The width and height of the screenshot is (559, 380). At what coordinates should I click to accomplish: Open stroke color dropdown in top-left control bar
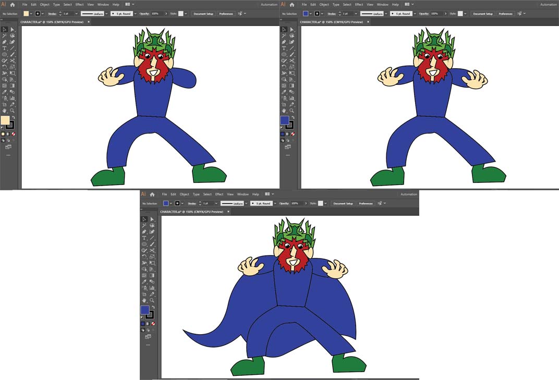point(43,14)
